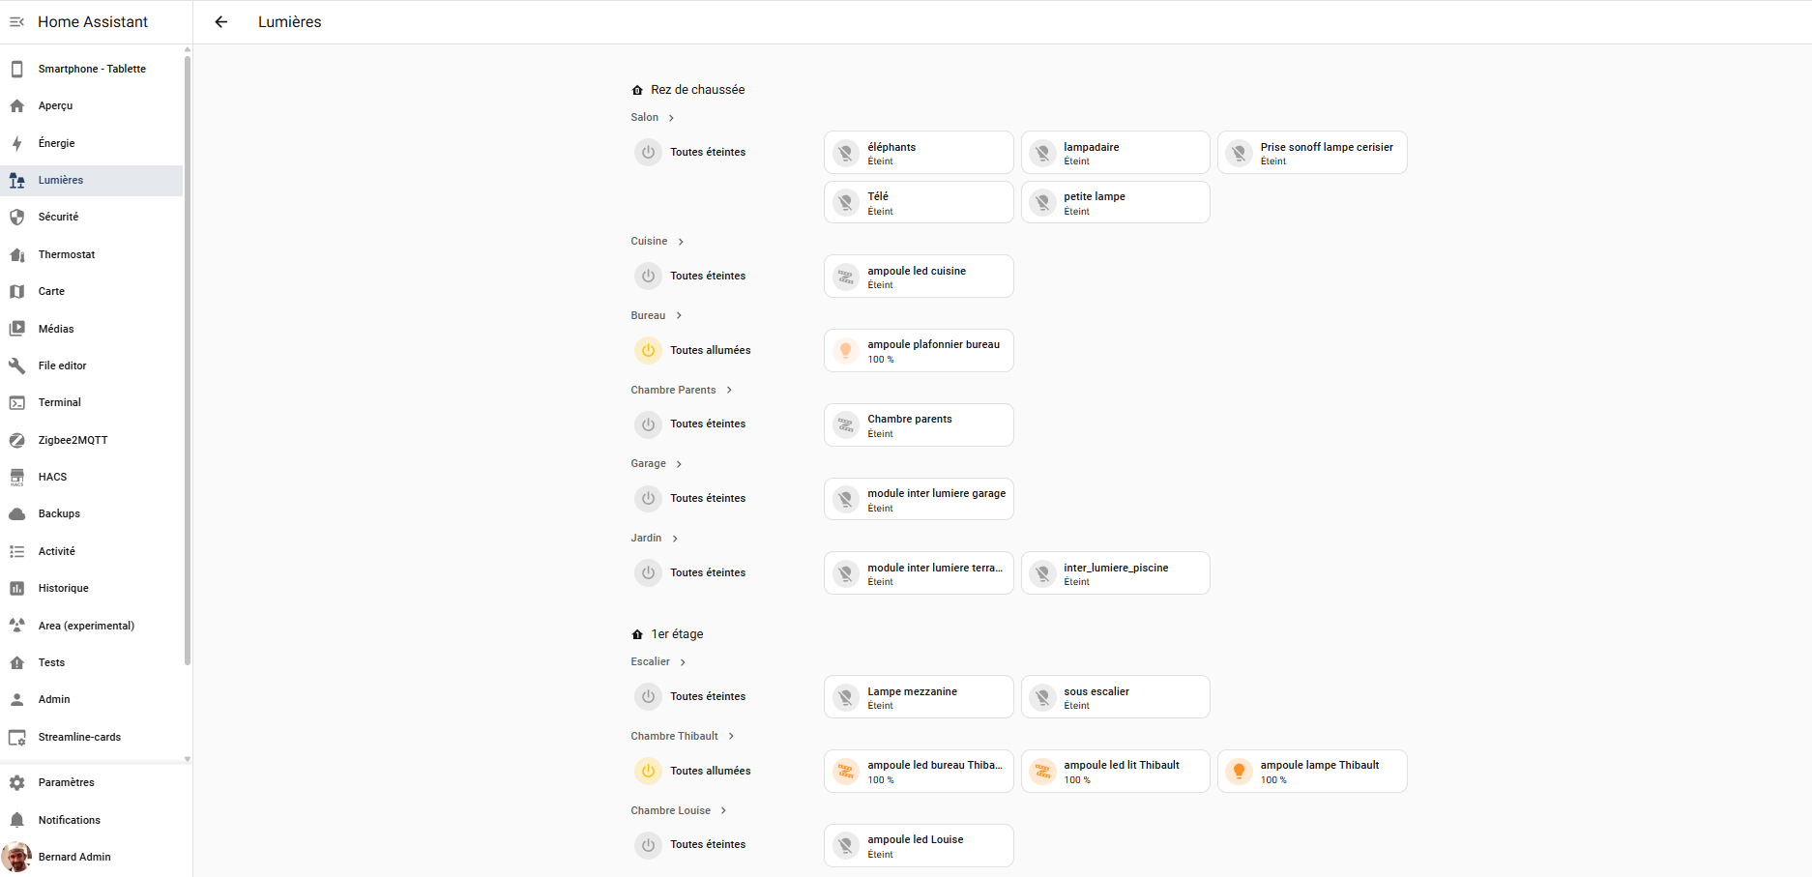Expand the Salon area chevron
The image size is (1812, 877).
(x=671, y=118)
